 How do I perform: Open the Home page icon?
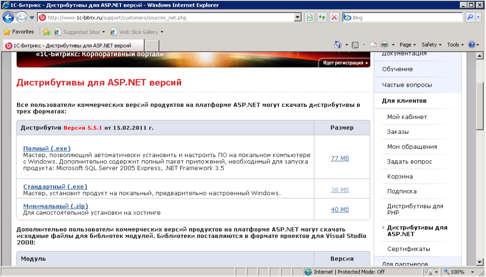click(338, 45)
